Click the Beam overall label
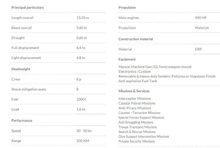Viewport: 220px width, 148px height. pos(21,28)
